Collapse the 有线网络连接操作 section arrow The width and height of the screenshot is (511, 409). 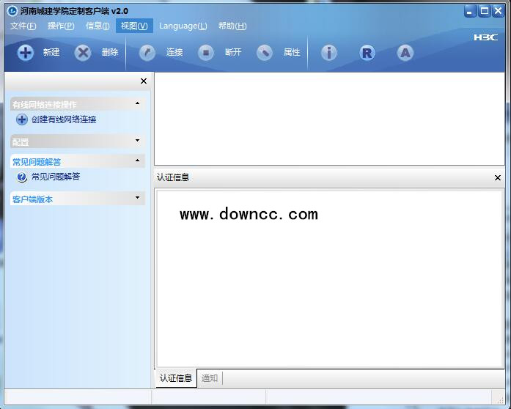pyautogui.click(x=138, y=103)
